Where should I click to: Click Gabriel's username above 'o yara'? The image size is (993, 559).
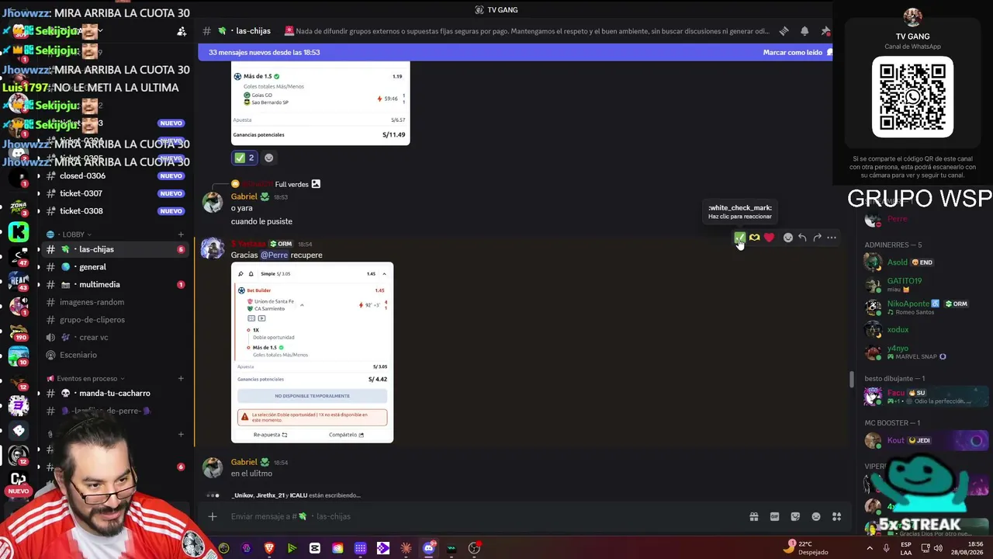[x=244, y=196]
